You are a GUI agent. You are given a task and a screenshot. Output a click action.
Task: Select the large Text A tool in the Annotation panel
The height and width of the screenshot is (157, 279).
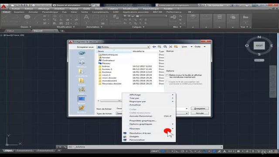[86, 18]
